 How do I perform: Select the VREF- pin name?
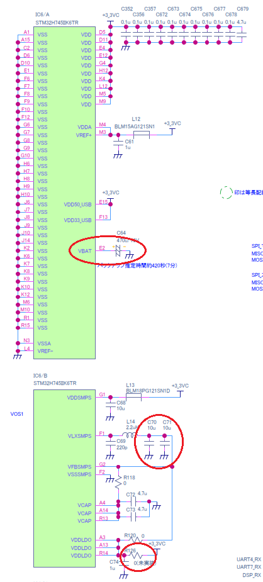pos(45,351)
